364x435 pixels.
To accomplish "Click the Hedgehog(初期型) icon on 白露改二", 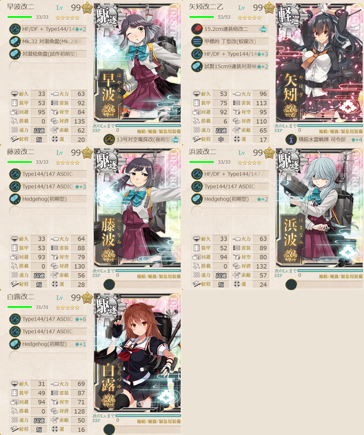I will point(15,344).
